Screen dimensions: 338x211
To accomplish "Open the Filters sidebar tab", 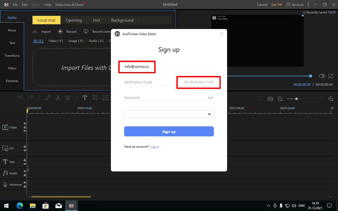I will [12, 68].
